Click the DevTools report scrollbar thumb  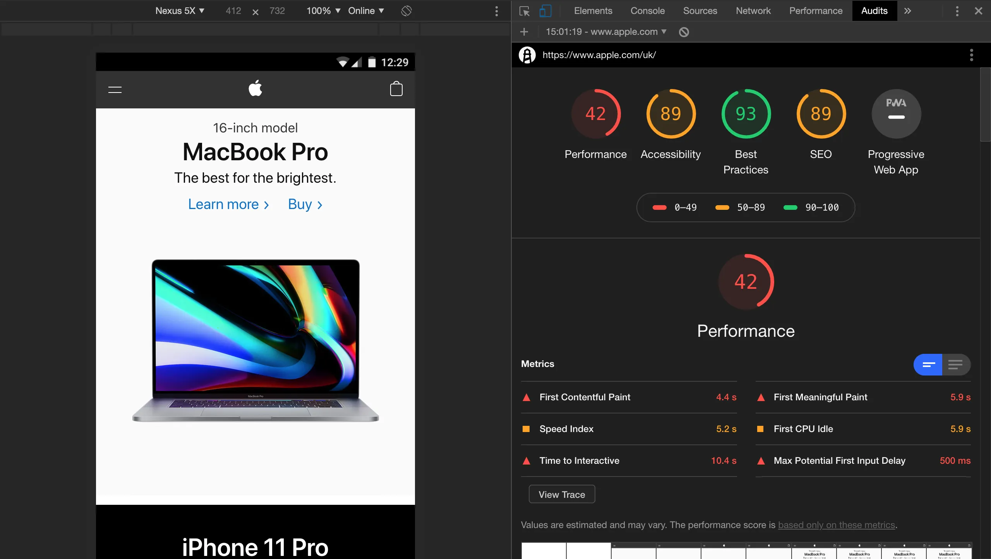pos(986,105)
